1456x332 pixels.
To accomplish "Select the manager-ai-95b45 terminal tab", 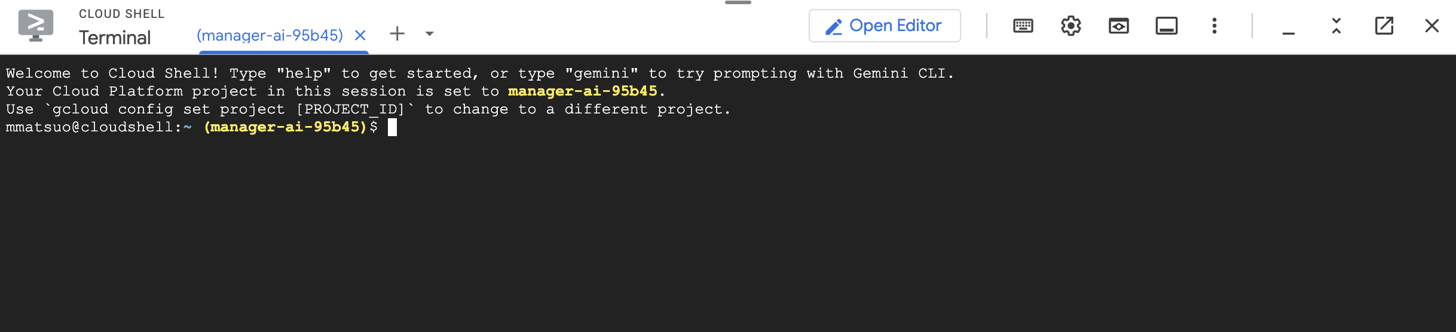I will point(270,35).
